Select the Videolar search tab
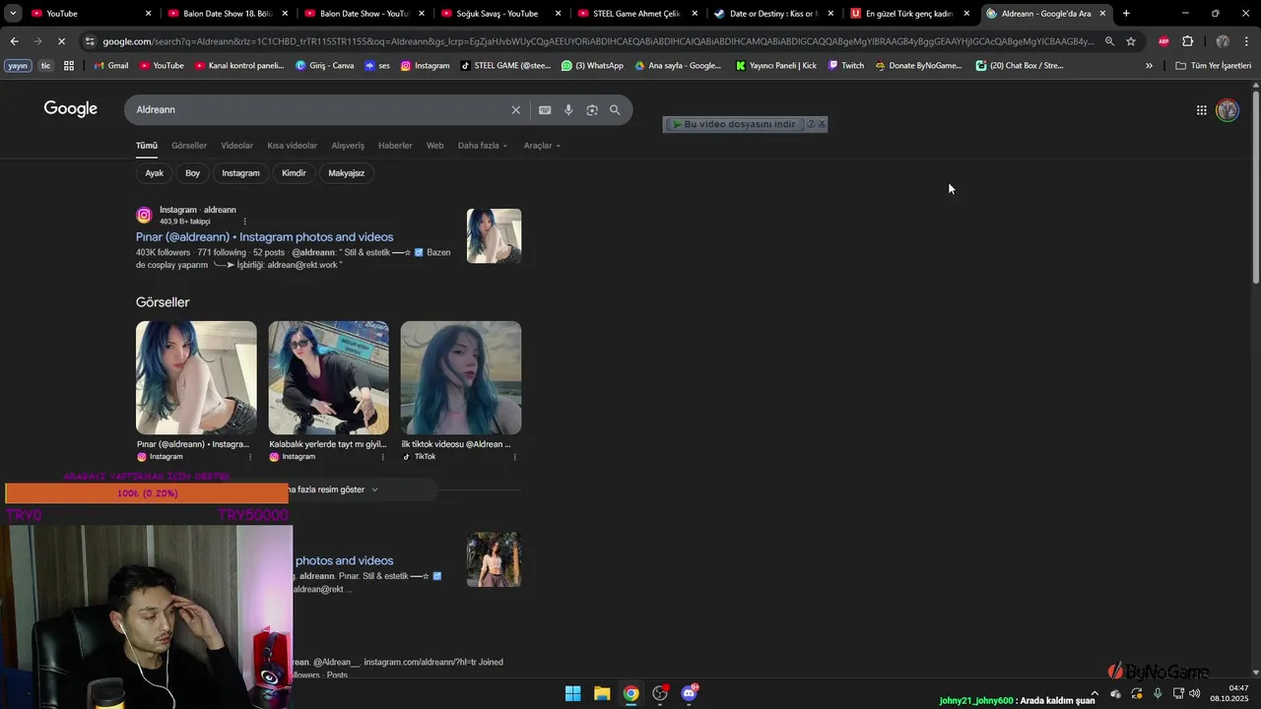This screenshot has height=709, width=1261. point(236,146)
